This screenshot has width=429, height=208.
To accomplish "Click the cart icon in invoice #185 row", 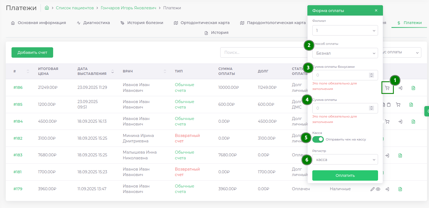I will (398, 105).
